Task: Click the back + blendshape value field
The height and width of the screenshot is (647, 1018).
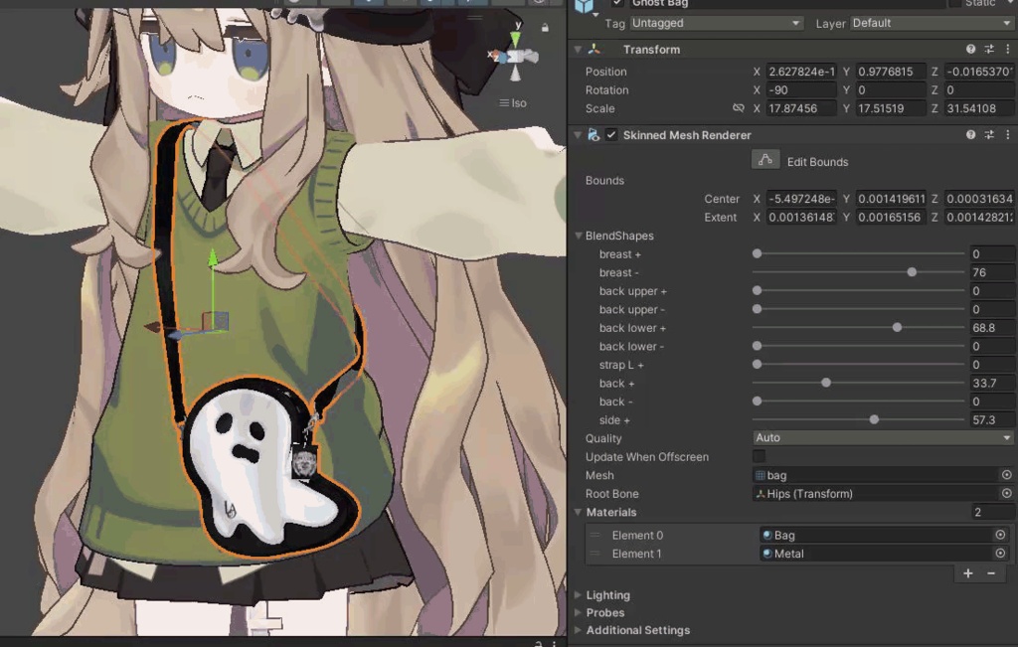Action: (x=992, y=383)
